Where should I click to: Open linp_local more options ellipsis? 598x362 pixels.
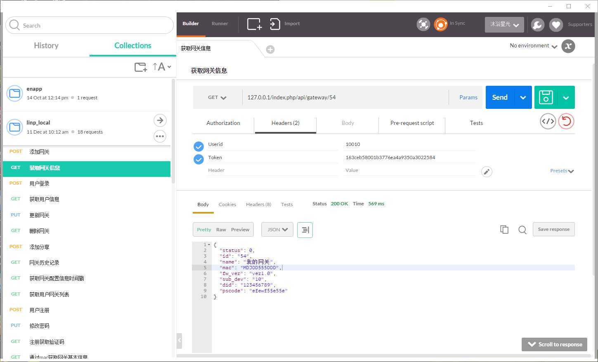pyautogui.click(x=160, y=136)
